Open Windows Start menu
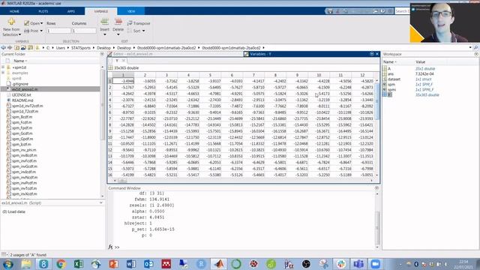 click(7, 264)
